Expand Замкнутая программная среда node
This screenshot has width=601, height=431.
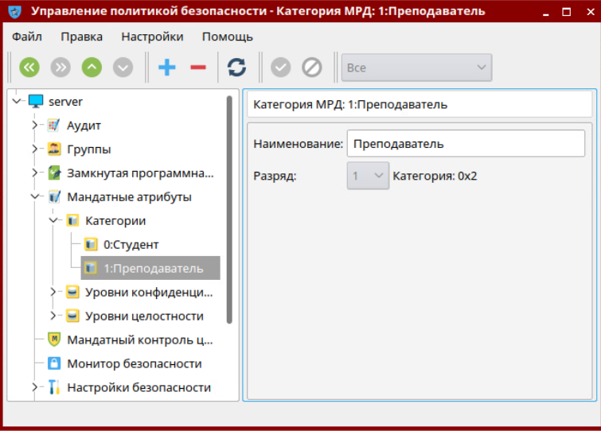[34, 173]
